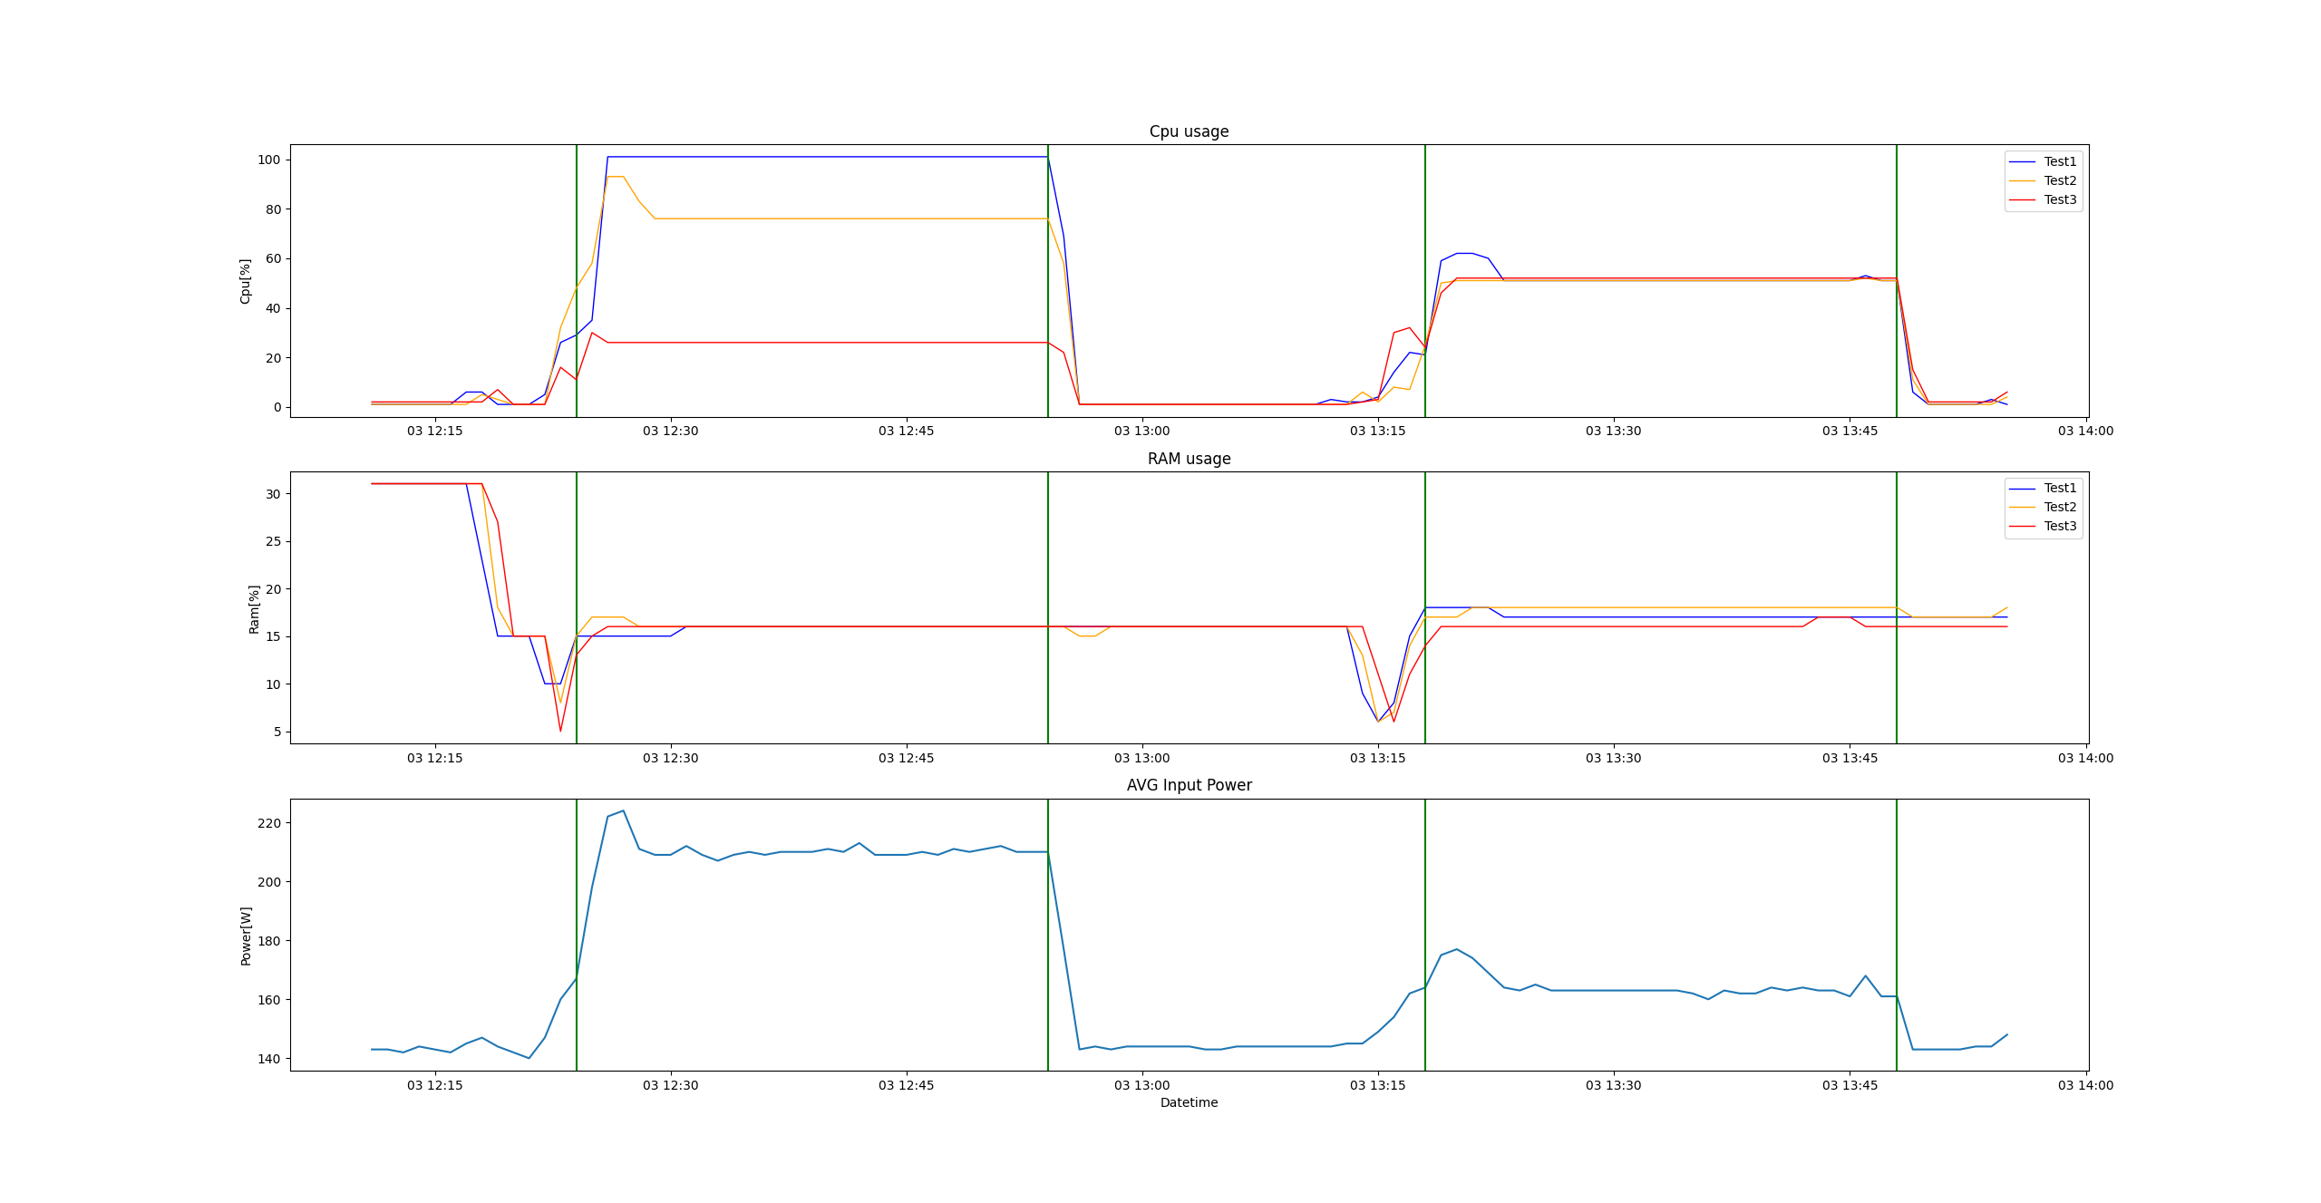This screenshot has width=2321, height=1203.
Task: Click the 'AVG Input Power' chart title
Action: click(1189, 785)
